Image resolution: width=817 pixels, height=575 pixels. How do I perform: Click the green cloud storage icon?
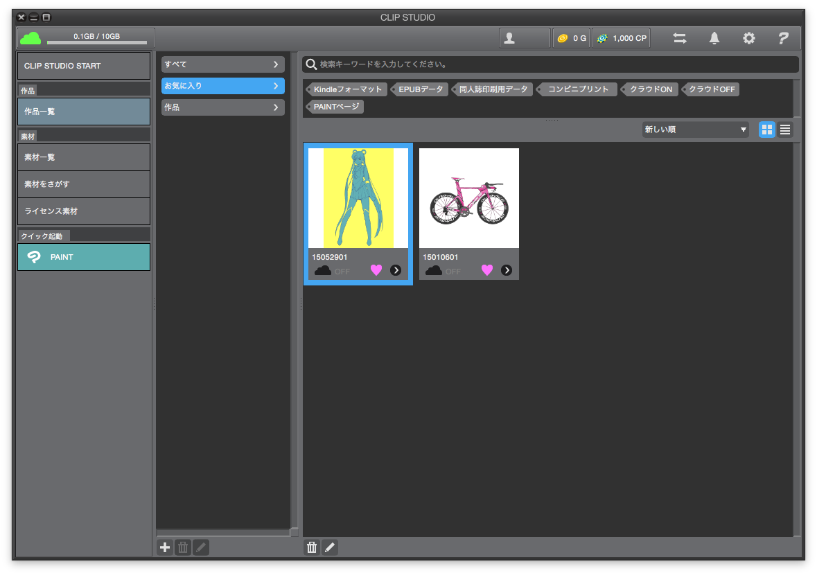(30, 39)
